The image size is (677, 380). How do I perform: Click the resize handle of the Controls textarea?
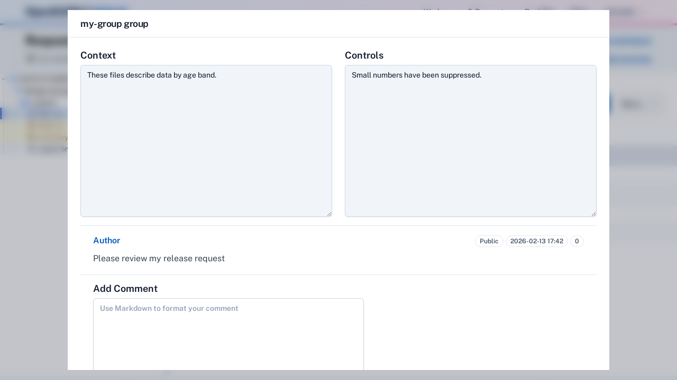coord(594,213)
